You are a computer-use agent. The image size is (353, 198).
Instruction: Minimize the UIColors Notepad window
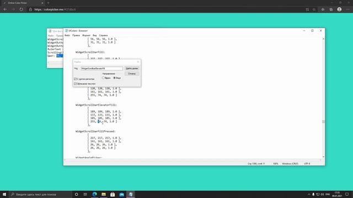[304, 31]
